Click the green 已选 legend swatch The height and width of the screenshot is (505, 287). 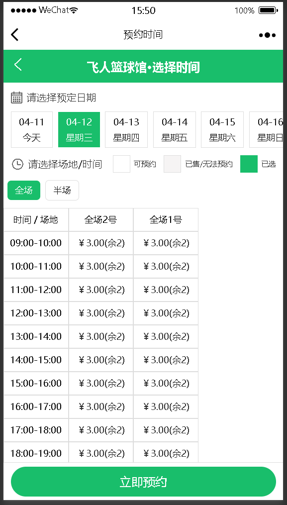249,164
